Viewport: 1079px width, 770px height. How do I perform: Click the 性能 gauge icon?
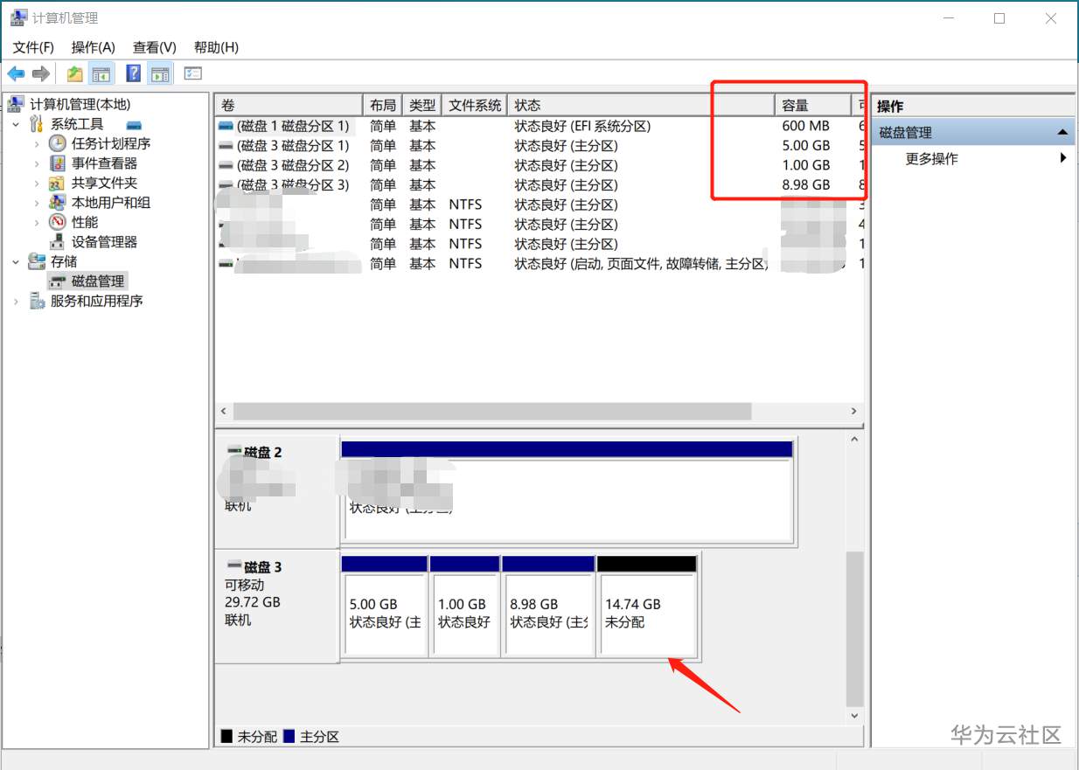pos(57,222)
